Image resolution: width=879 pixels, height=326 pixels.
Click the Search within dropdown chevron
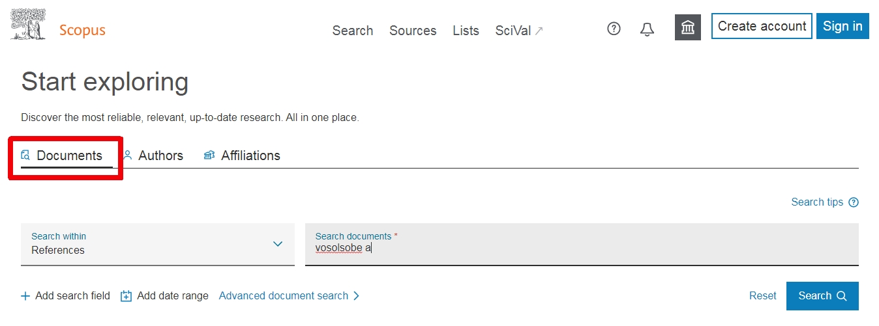tap(278, 244)
